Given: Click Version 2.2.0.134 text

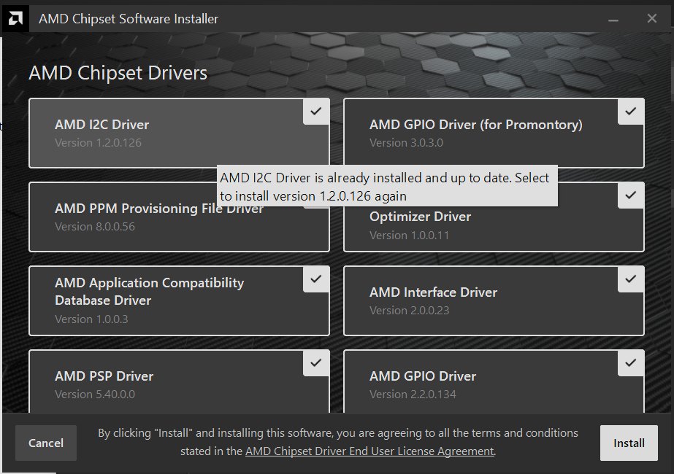Looking at the screenshot, I should pos(413,394).
